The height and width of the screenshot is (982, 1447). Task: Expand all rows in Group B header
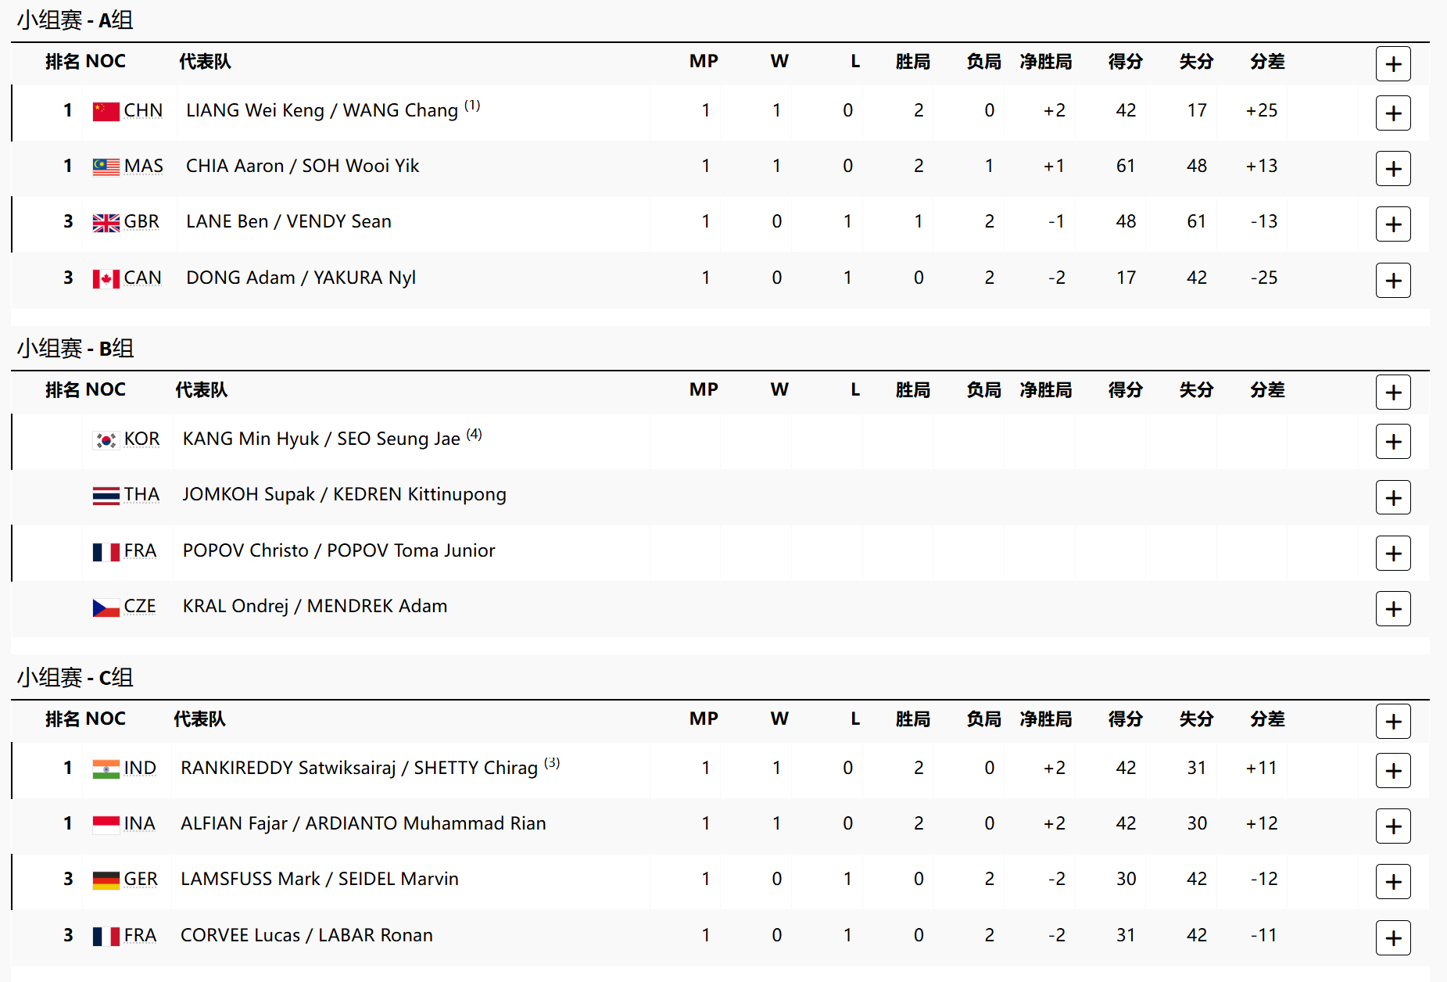click(1393, 392)
